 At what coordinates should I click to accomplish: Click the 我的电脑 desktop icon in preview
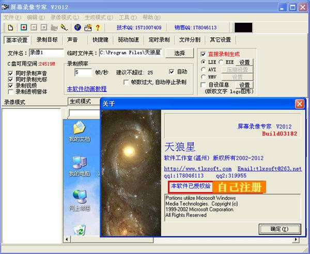click(79, 166)
